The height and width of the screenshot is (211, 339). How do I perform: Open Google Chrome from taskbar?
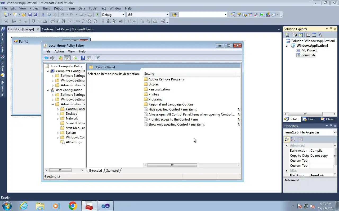[x=73, y=206]
